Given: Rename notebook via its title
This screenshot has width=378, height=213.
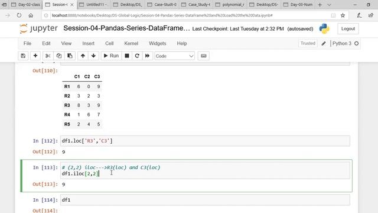Looking at the screenshot, I should (126, 28).
